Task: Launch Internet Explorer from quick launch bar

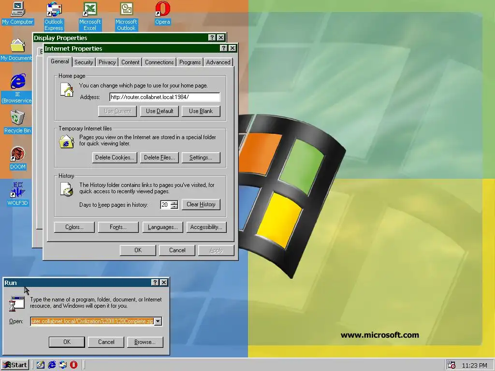Action: [x=52, y=365]
